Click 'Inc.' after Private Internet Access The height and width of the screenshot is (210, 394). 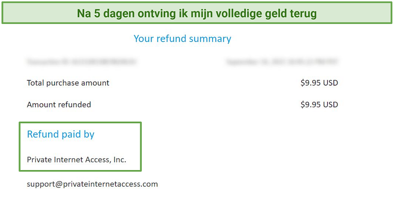point(120,160)
